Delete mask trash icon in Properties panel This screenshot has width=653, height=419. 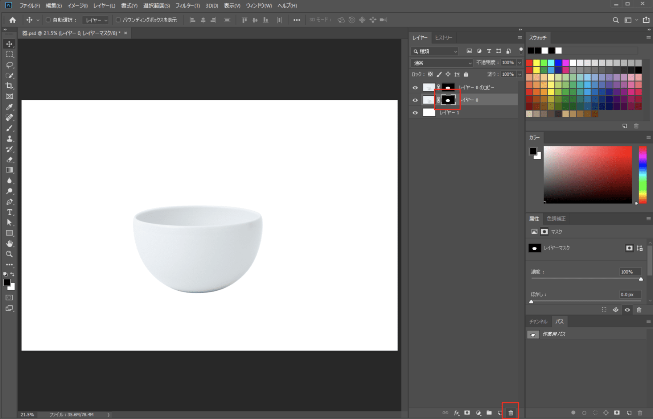point(639,310)
